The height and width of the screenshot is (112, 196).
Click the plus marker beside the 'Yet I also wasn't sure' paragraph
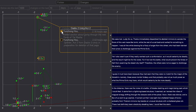click(x=111, y=61)
